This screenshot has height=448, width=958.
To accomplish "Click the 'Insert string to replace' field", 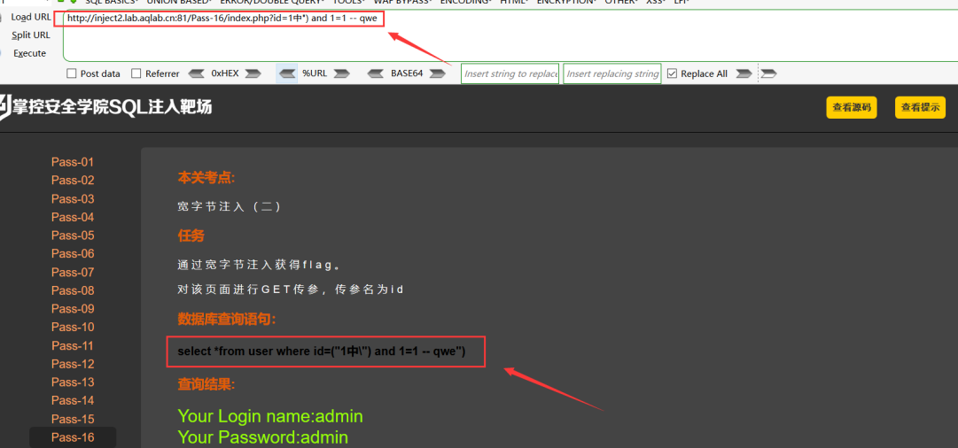I will [x=510, y=73].
